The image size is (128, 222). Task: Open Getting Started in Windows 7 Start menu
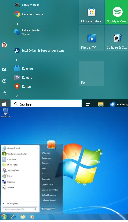20,148
